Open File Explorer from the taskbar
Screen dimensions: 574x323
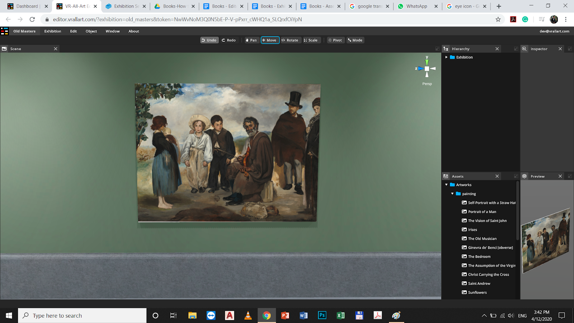(x=193, y=315)
